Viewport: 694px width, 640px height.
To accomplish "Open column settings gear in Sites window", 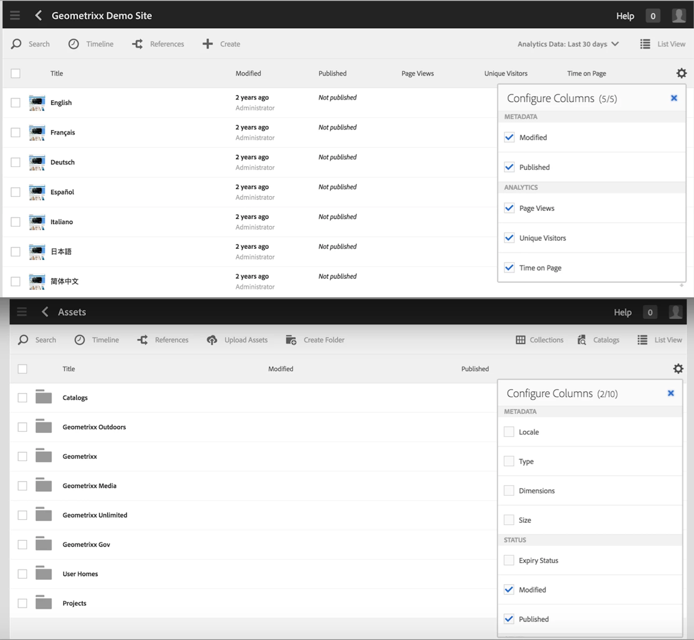I will click(681, 73).
